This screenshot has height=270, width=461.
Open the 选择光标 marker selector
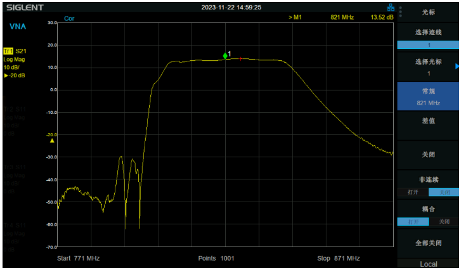(429, 67)
